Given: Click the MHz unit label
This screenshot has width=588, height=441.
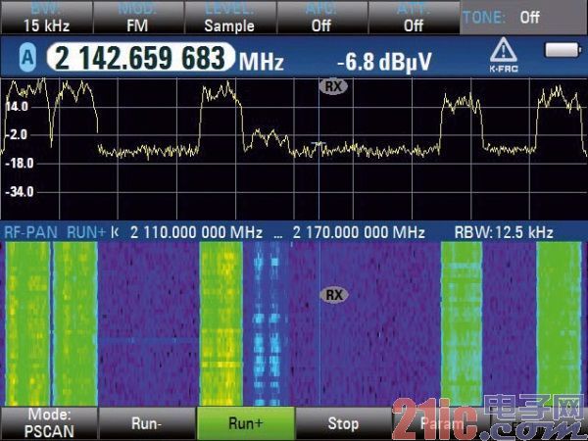Looking at the screenshot, I should (x=262, y=61).
